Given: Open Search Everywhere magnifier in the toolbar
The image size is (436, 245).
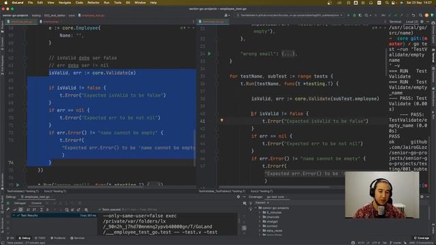Looking at the screenshot, I should click(420, 15).
